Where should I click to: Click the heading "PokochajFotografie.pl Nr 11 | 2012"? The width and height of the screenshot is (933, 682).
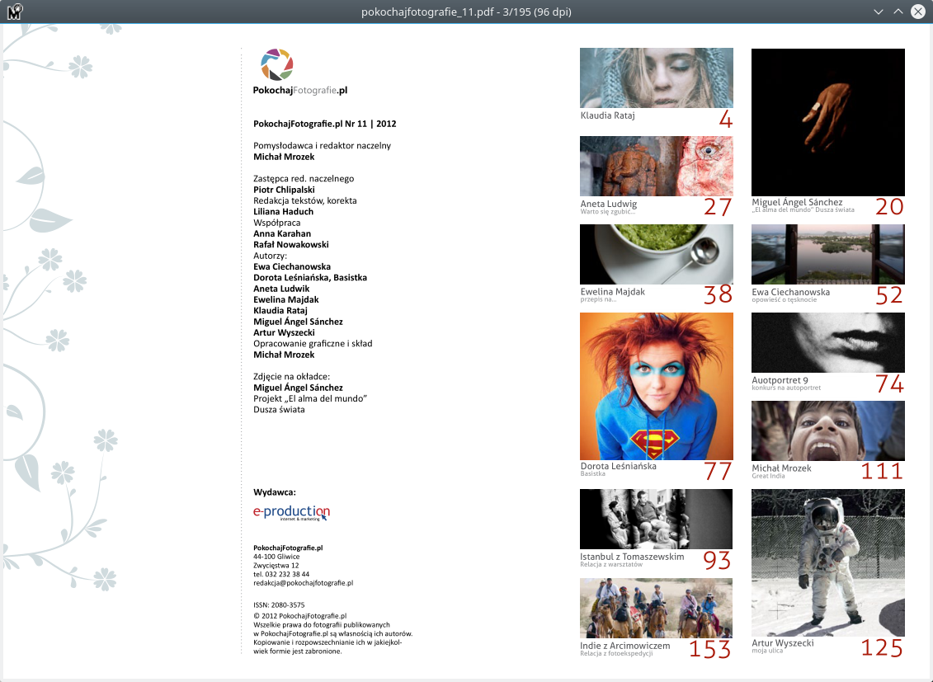[x=325, y=124]
